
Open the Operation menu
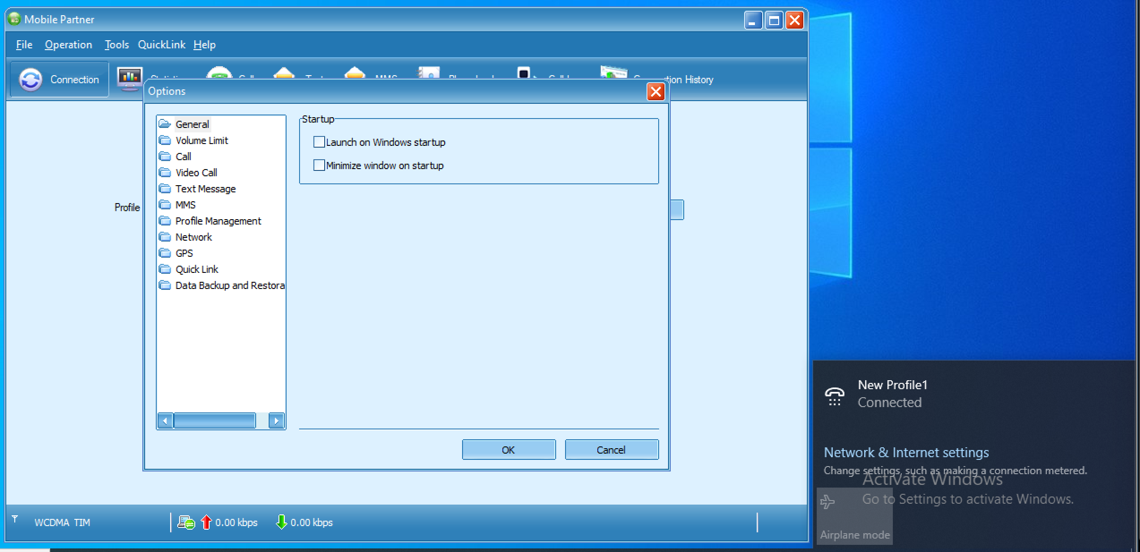pos(69,45)
